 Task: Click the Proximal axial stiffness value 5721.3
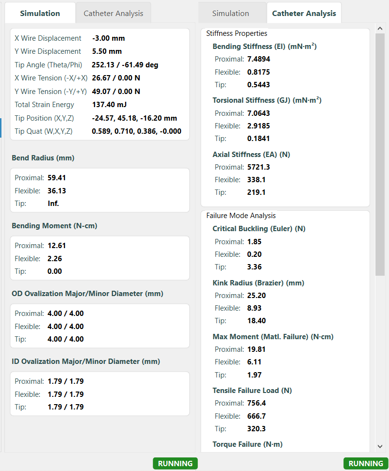(258, 167)
